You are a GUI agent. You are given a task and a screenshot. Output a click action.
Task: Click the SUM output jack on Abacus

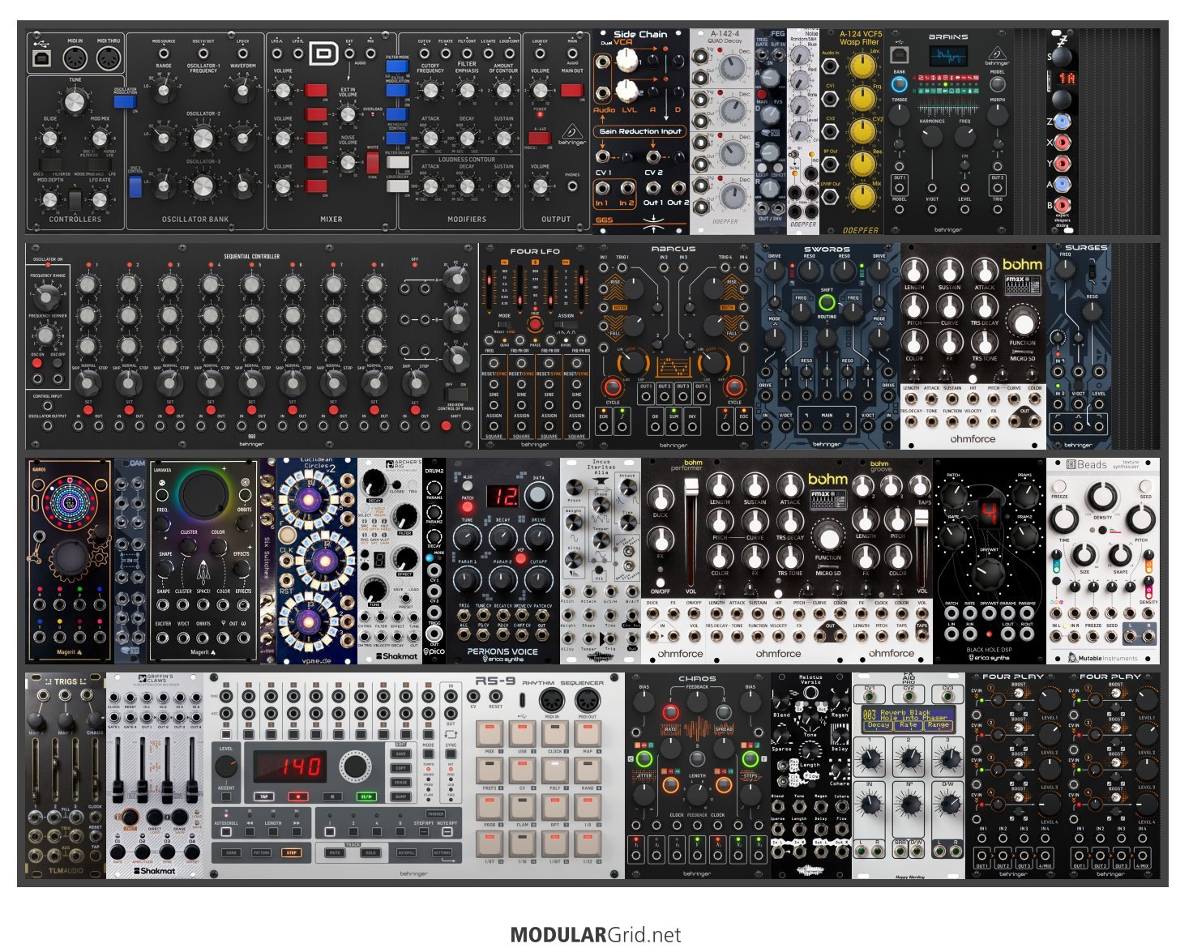coord(673,425)
